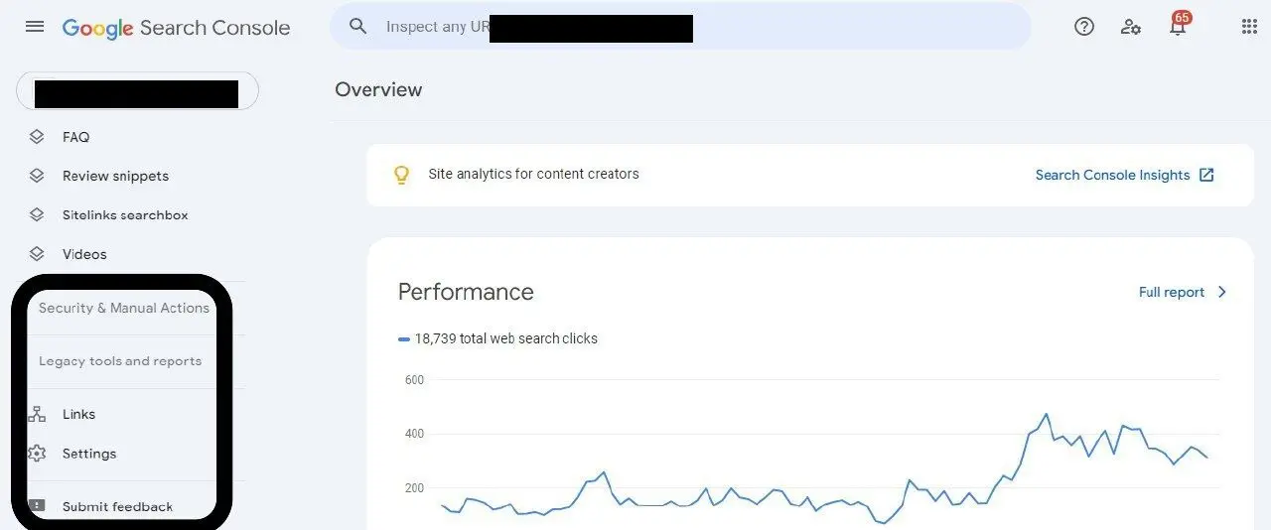Open Users and permissions icon
Viewport: 1271px width, 530px height.
pos(1131,27)
